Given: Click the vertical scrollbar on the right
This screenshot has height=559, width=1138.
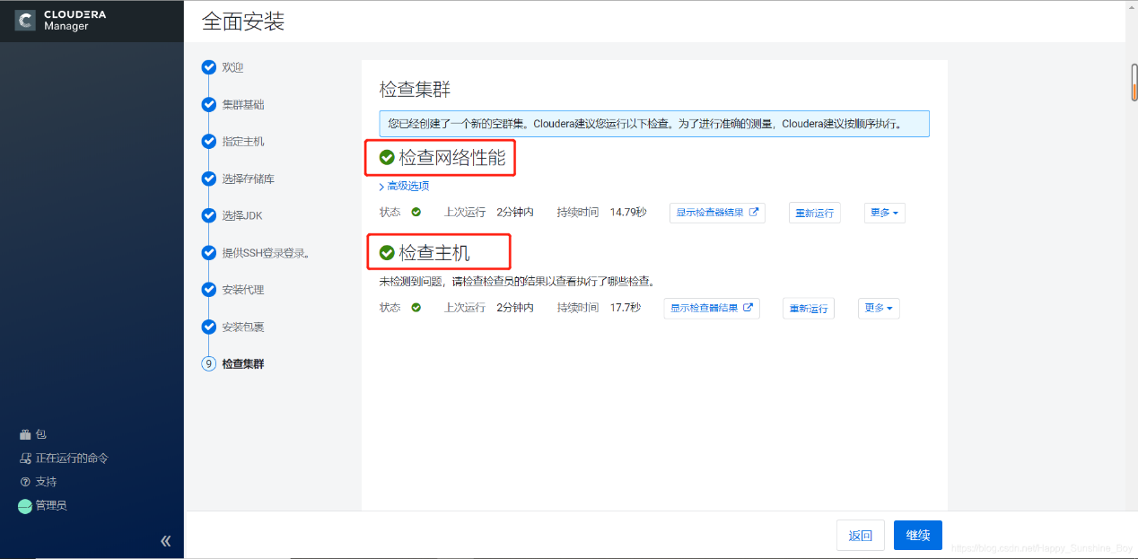Looking at the screenshot, I should point(1132,81).
